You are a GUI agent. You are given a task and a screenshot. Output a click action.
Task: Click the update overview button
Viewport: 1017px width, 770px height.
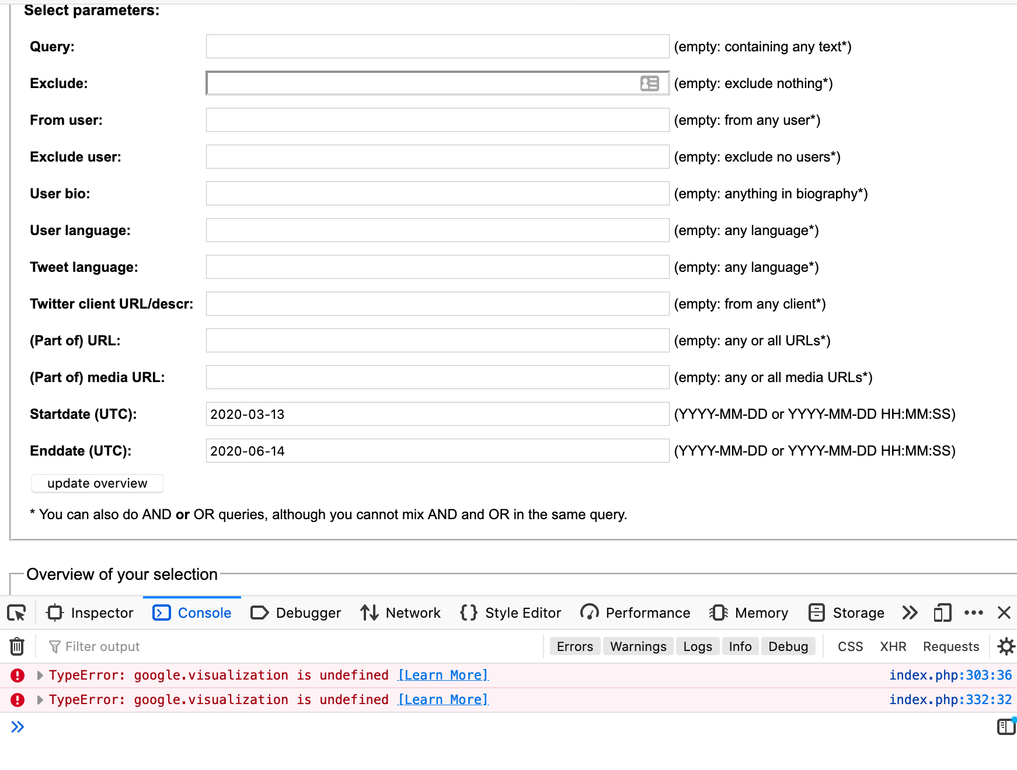[97, 483]
